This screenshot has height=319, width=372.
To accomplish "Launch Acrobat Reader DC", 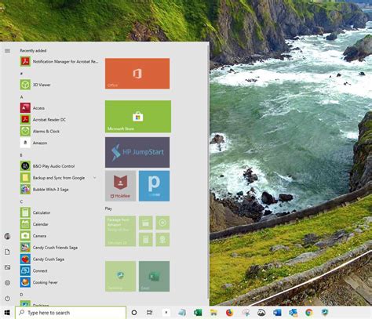I will point(43,120).
